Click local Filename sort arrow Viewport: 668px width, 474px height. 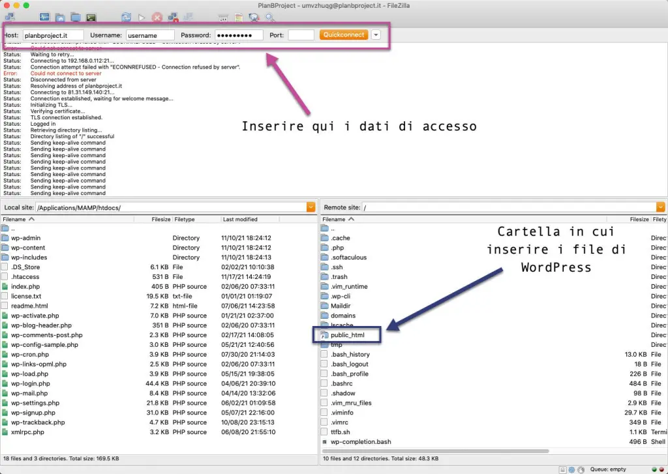31,219
